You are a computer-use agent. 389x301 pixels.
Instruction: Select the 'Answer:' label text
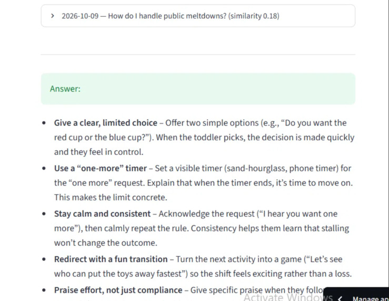pos(65,89)
